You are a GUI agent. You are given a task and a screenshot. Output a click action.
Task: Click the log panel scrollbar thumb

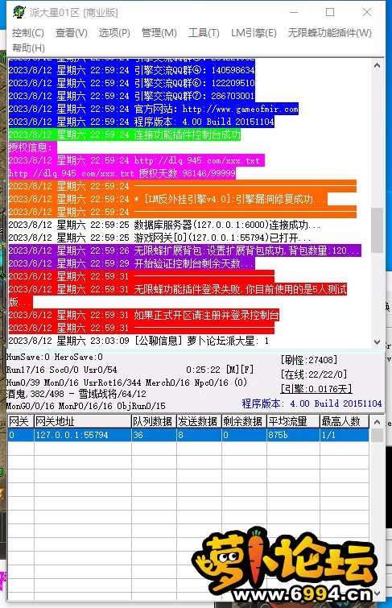tap(377, 230)
